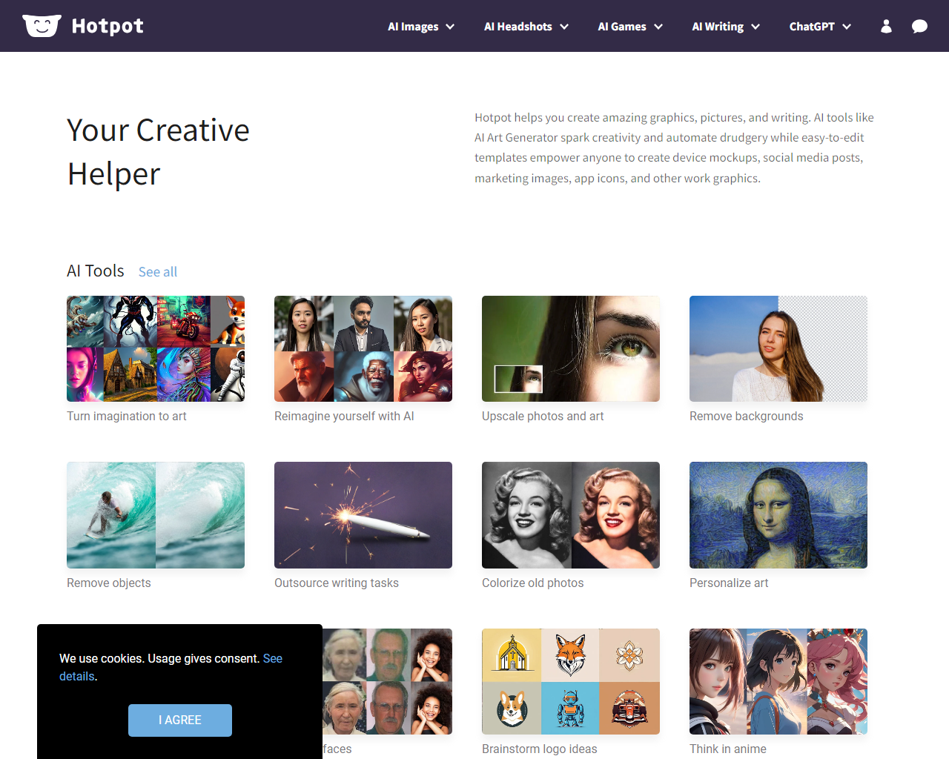Screen dimensions: 949x759
Task: Click the Hotpot cat logo icon
Action: click(x=42, y=26)
